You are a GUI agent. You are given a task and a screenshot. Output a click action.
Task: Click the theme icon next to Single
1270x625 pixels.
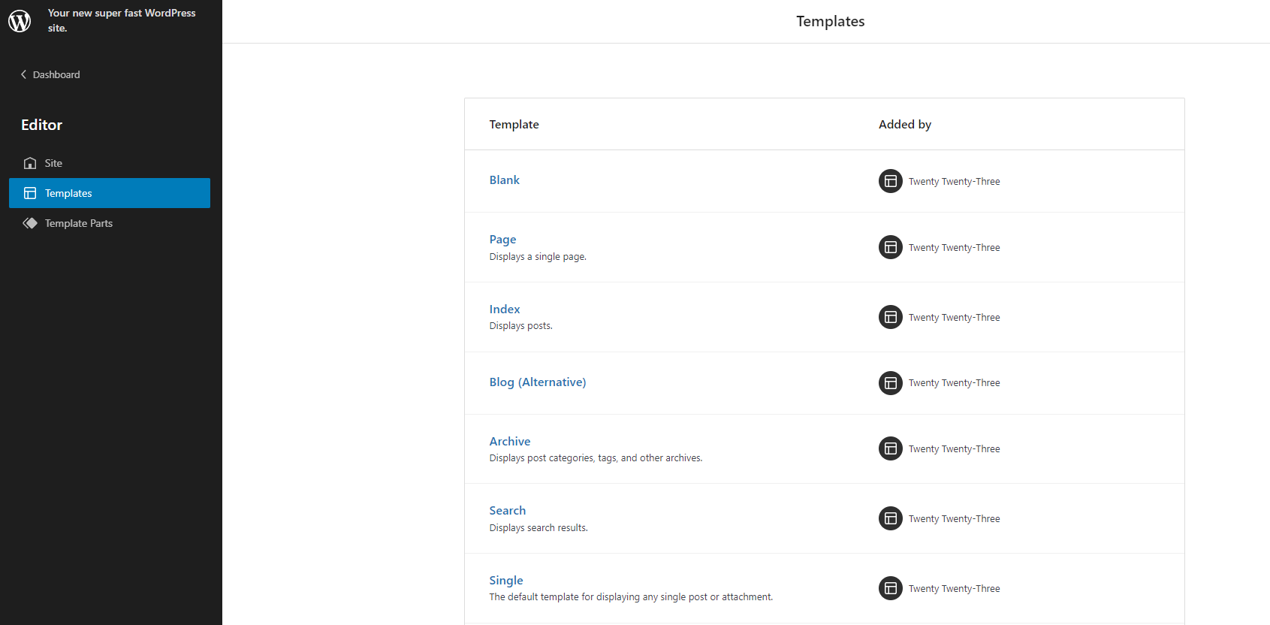[890, 588]
